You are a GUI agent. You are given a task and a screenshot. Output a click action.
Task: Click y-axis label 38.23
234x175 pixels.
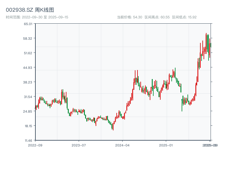(27, 82)
